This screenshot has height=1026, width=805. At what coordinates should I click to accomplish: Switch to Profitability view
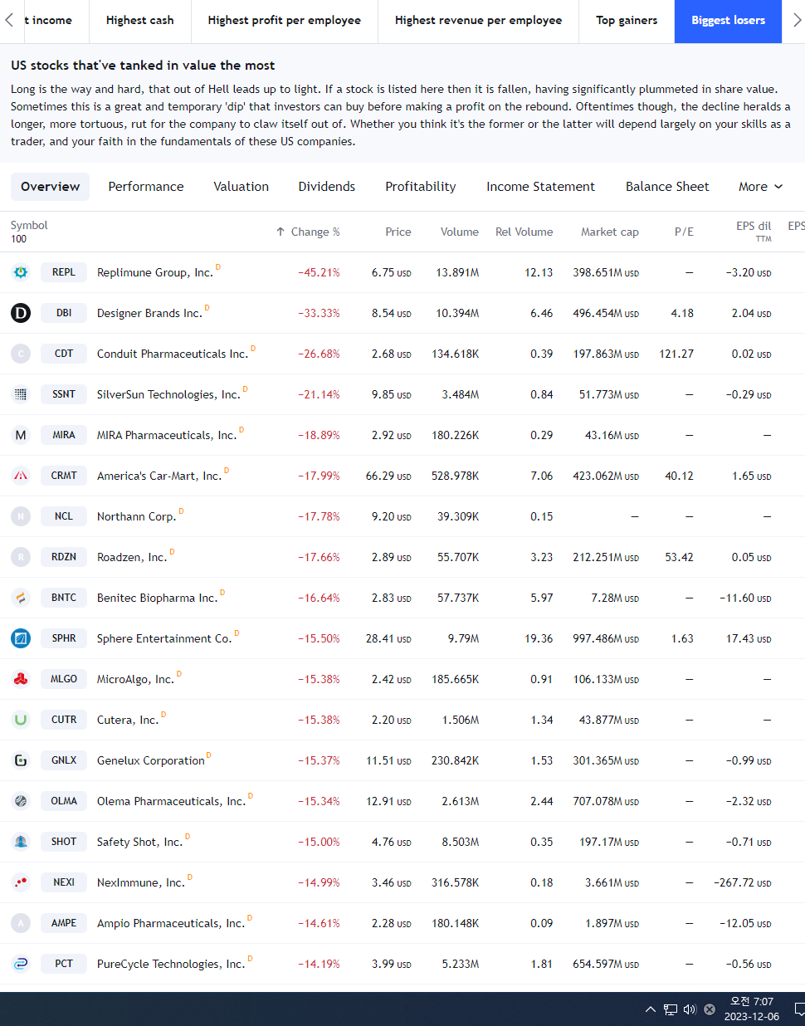tap(421, 187)
